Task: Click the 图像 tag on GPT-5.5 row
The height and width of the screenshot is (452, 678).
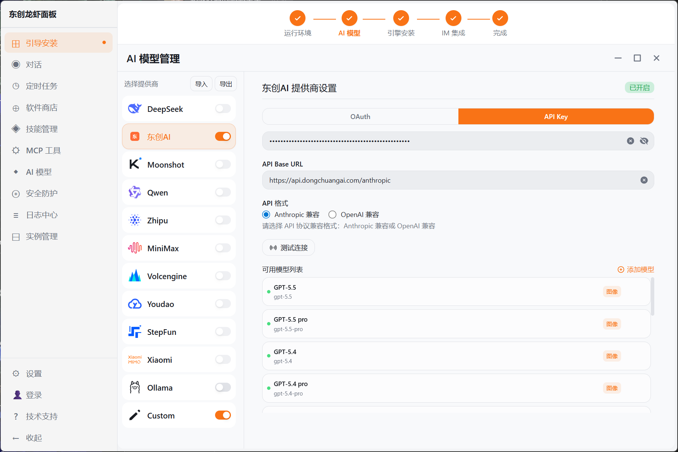Action: point(612,292)
